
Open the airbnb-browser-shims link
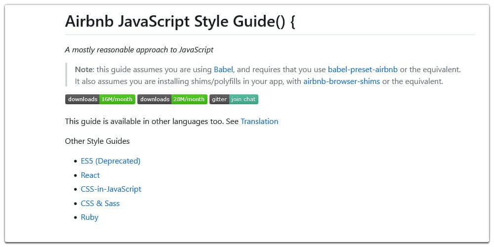point(341,82)
